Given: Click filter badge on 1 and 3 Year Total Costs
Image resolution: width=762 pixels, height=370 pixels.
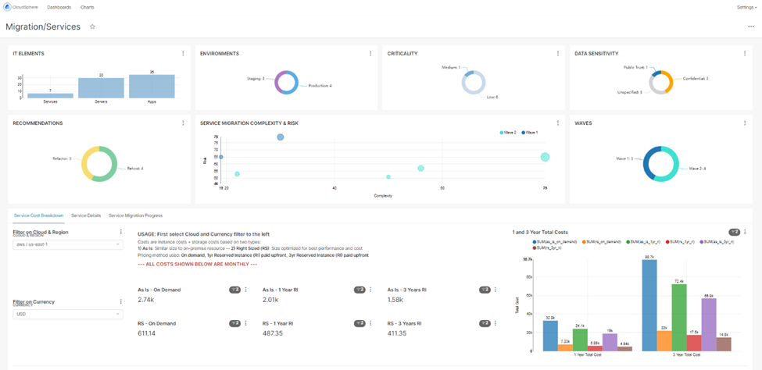Looking at the screenshot, I should coord(735,232).
